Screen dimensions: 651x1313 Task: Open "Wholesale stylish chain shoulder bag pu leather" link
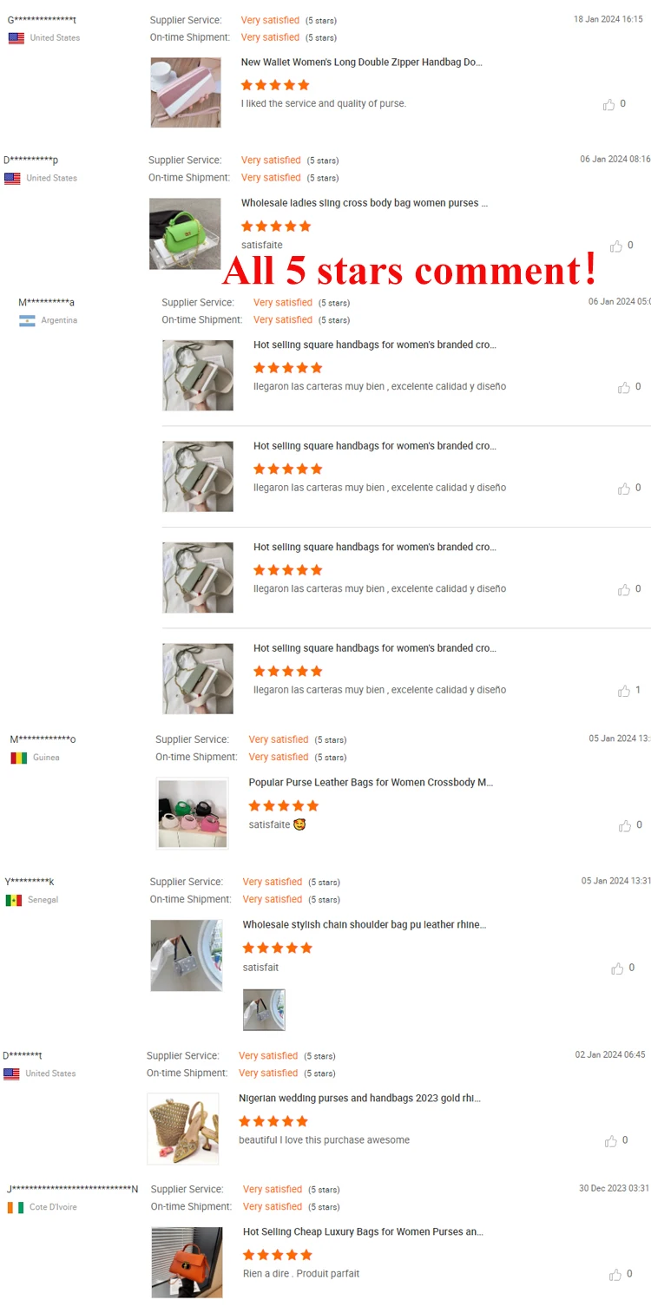click(365, 925)
